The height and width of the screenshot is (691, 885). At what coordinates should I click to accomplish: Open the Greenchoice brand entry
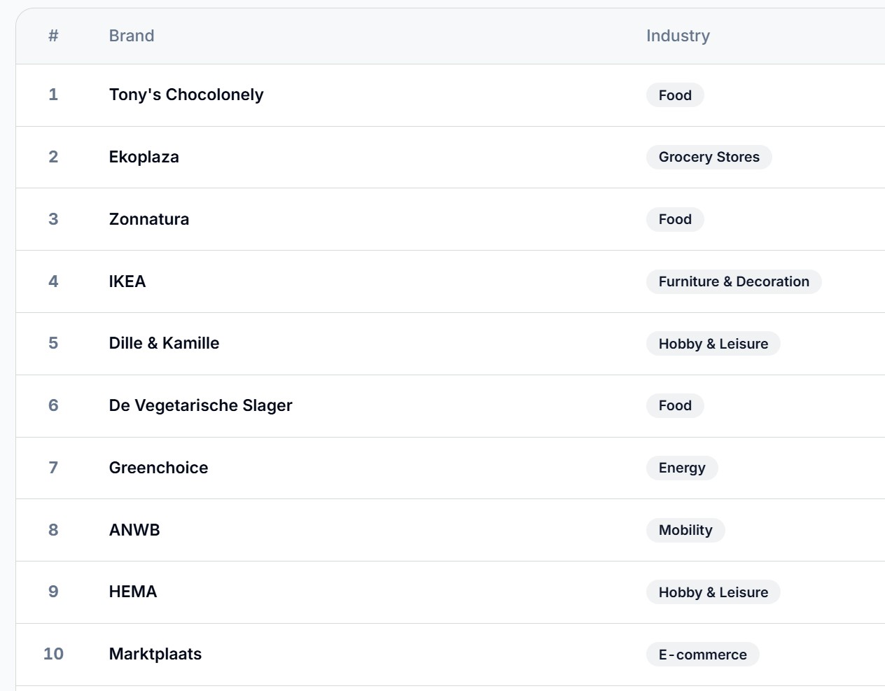pyautogui.click(x=158, y=468)
